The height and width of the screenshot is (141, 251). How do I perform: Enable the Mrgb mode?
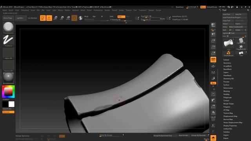pos(86,16)
